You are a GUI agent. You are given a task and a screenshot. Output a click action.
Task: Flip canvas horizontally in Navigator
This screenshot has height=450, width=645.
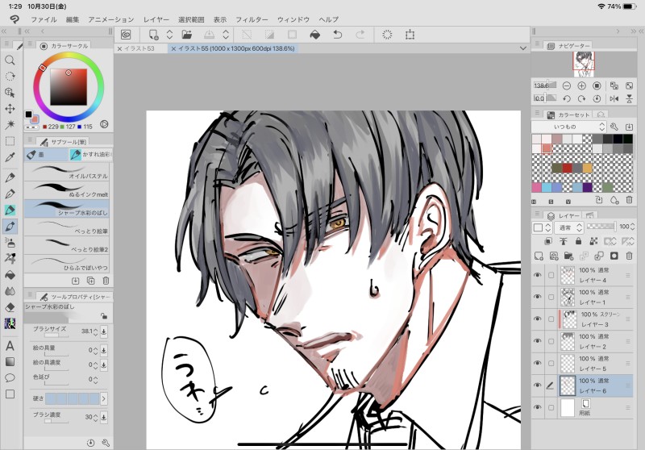tap(614, 98)
